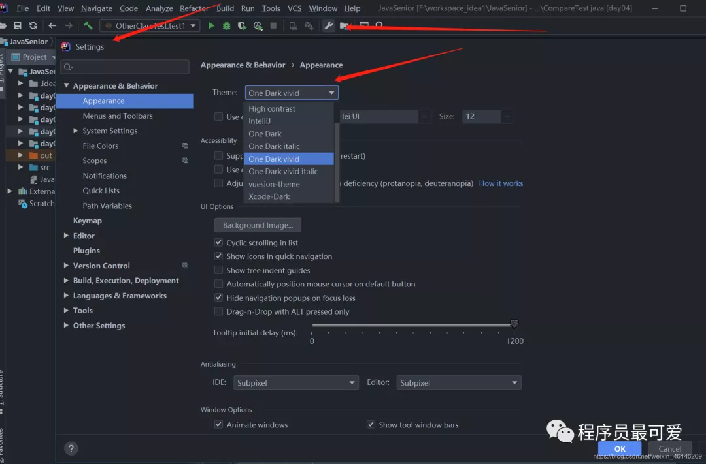Click the blue src folder icon

point(33,167)
